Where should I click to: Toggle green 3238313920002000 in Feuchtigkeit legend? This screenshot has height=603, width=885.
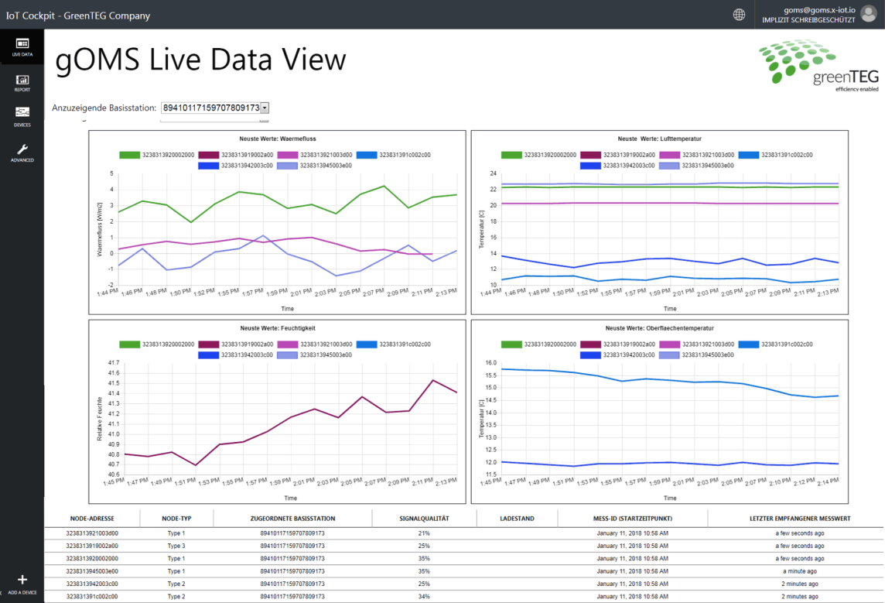point(157,344)
